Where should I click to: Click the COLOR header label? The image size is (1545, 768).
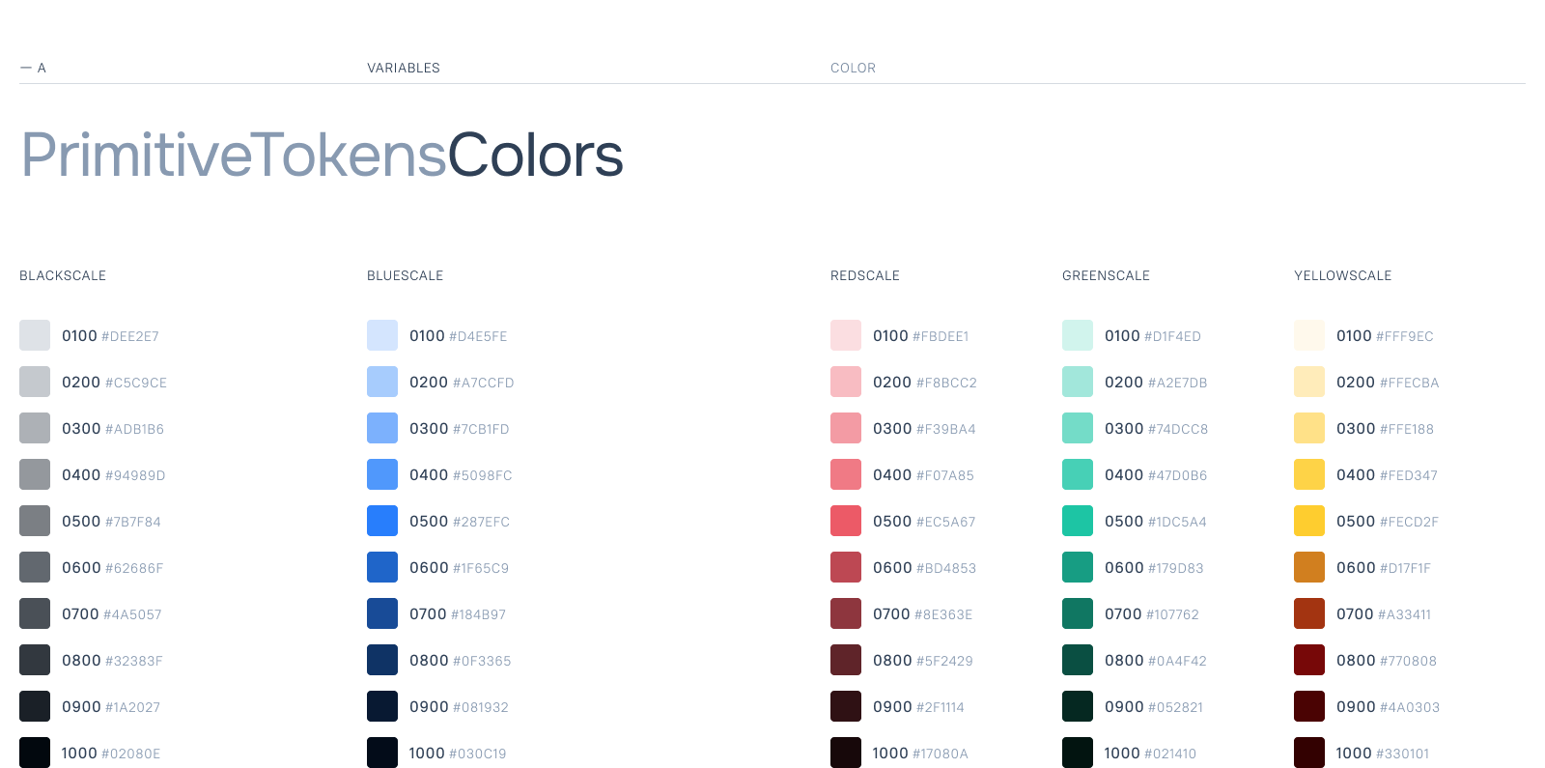coord(853,68)
